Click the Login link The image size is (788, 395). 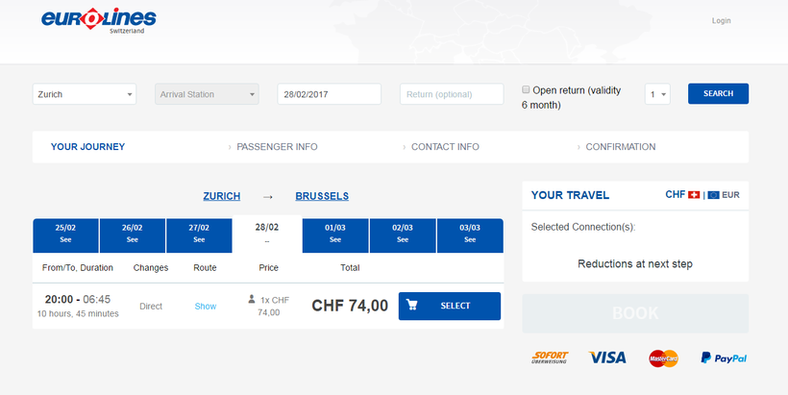[x=721, y=20]
